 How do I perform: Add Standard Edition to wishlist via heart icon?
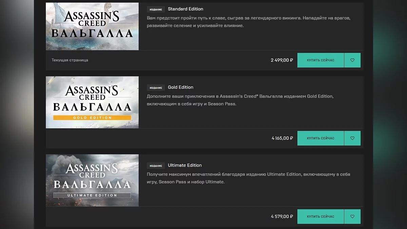[x=352, y=60]
